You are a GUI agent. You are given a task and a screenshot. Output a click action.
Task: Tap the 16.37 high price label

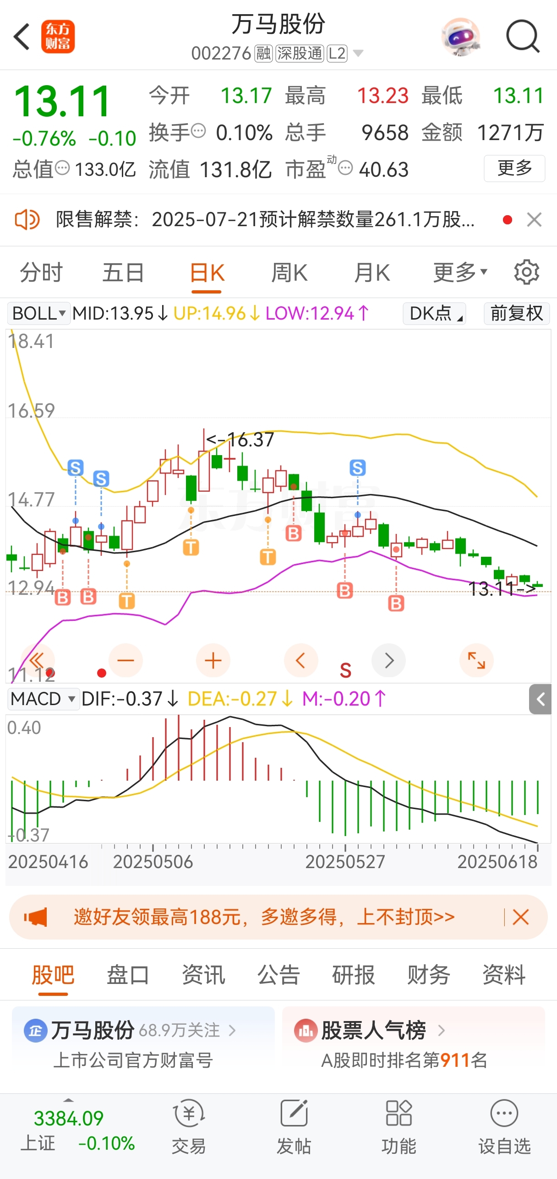coord(240,440)
